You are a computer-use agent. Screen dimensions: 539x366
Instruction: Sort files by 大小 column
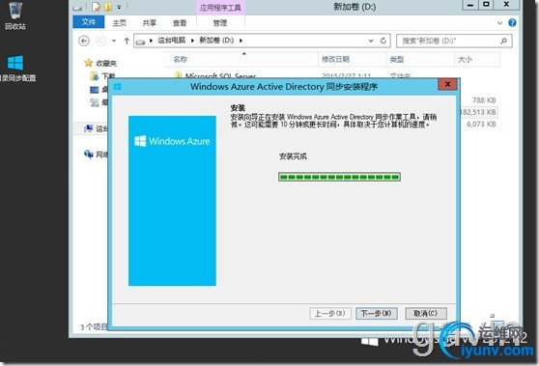pyautogui.click(x=477, y=60)
